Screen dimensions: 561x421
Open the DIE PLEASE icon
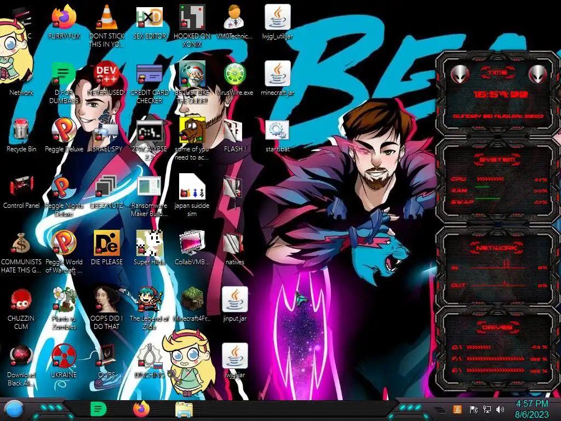(x=107, y=243)
